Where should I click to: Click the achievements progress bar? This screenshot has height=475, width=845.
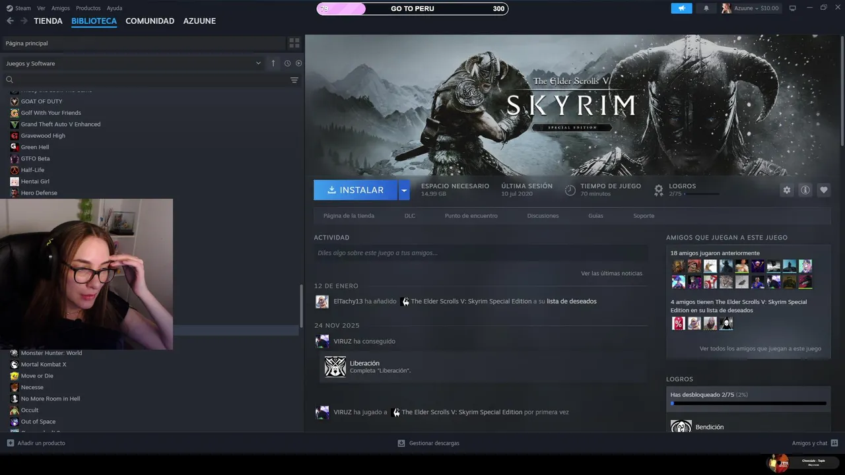click(749, 403)
